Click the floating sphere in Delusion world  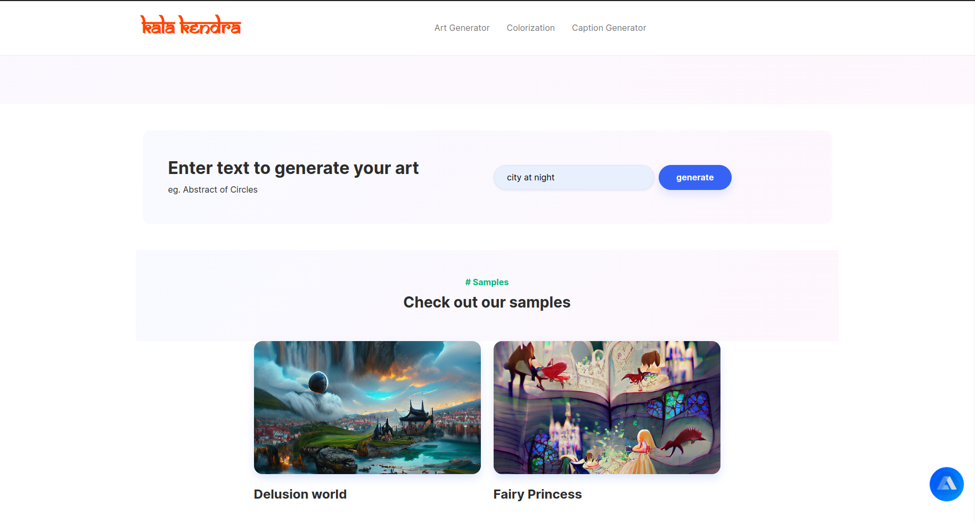pyautogui.click(x=318, y=382)
